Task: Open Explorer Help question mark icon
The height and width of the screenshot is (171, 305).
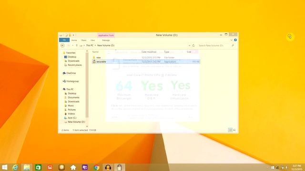Action: pyautogui.click(x=235, y=40)
